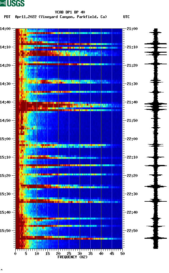Image resolution: width=169 pixels, height=273 pixels.
Task: Click the 15:20 PDT time label
Action: pos(5,176)
